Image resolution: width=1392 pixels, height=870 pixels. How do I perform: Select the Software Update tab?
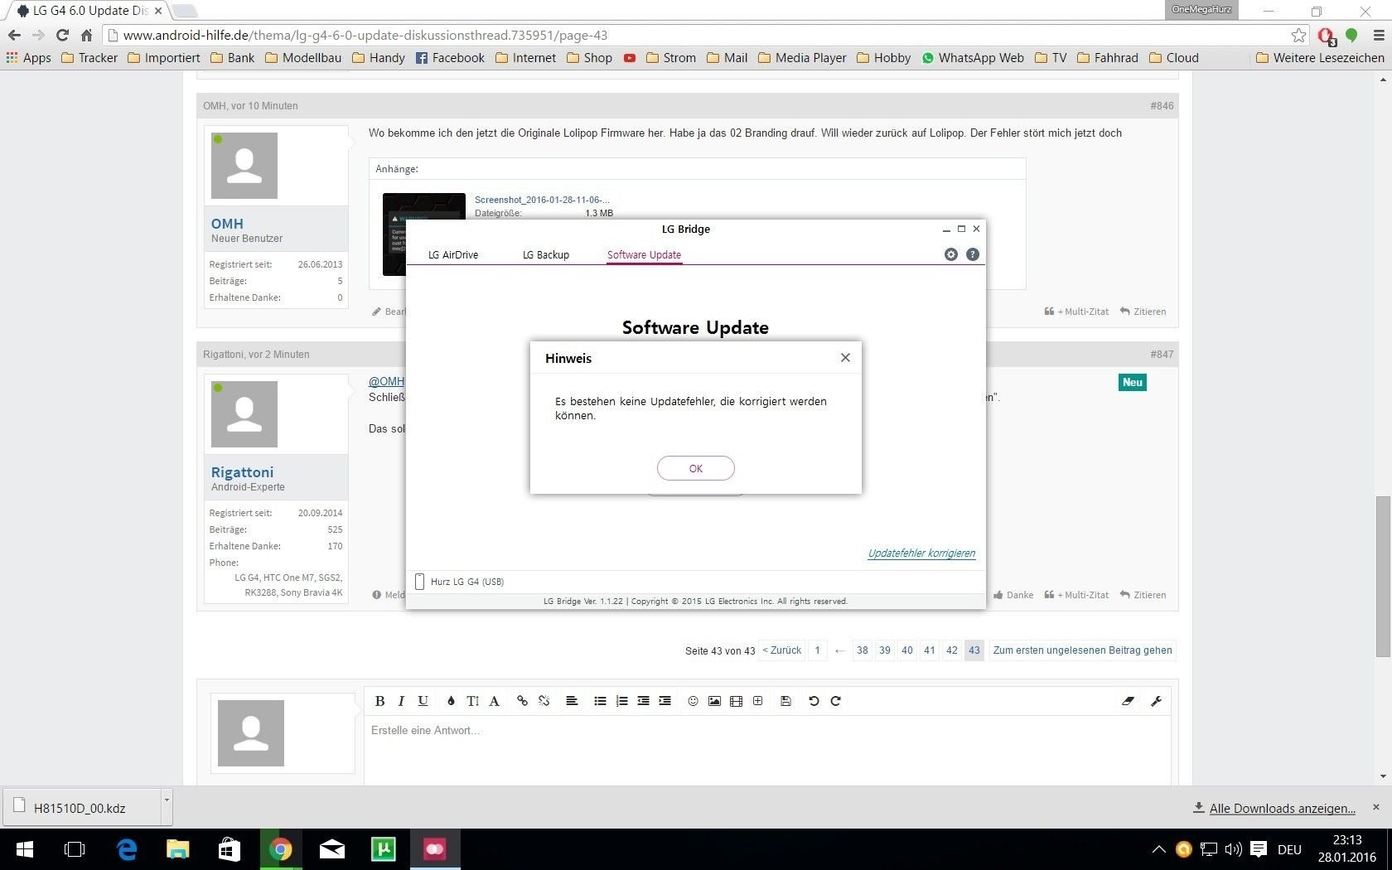644,255
